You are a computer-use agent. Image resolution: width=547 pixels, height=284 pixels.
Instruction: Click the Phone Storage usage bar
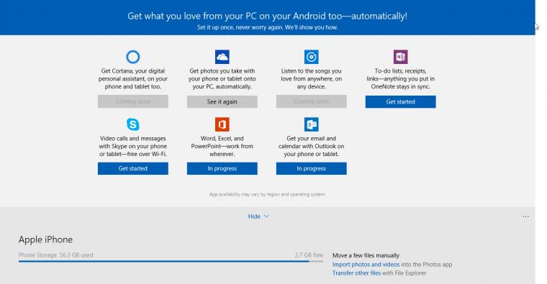point(171,261)
